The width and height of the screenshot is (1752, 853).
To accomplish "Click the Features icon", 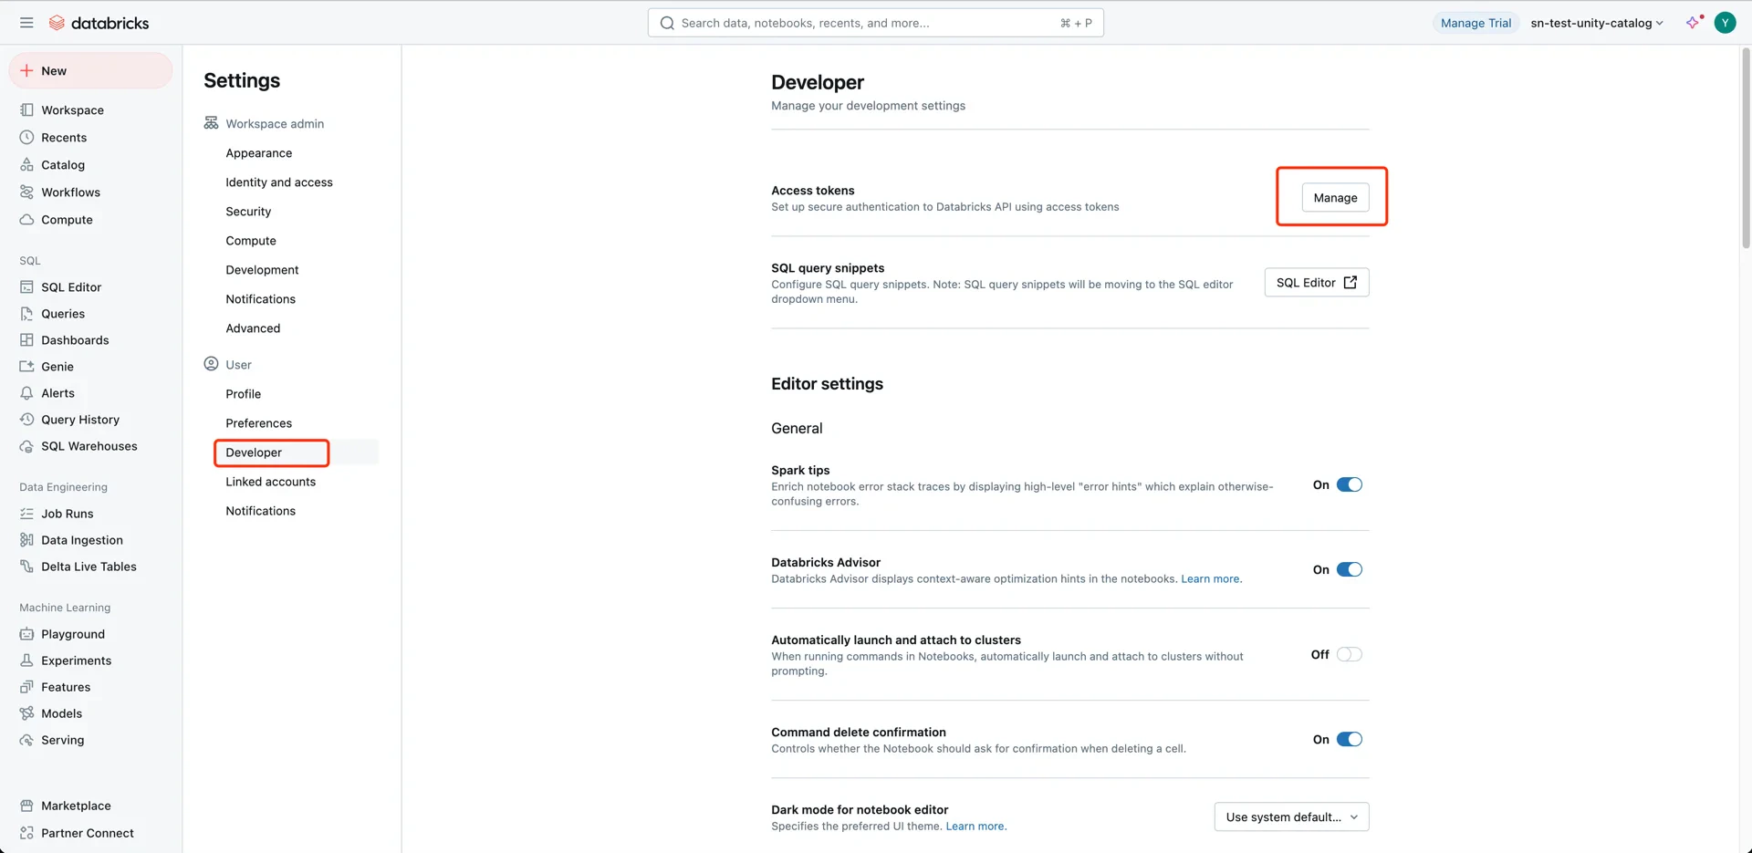I will pyautogui.click(x=26, y=686).
